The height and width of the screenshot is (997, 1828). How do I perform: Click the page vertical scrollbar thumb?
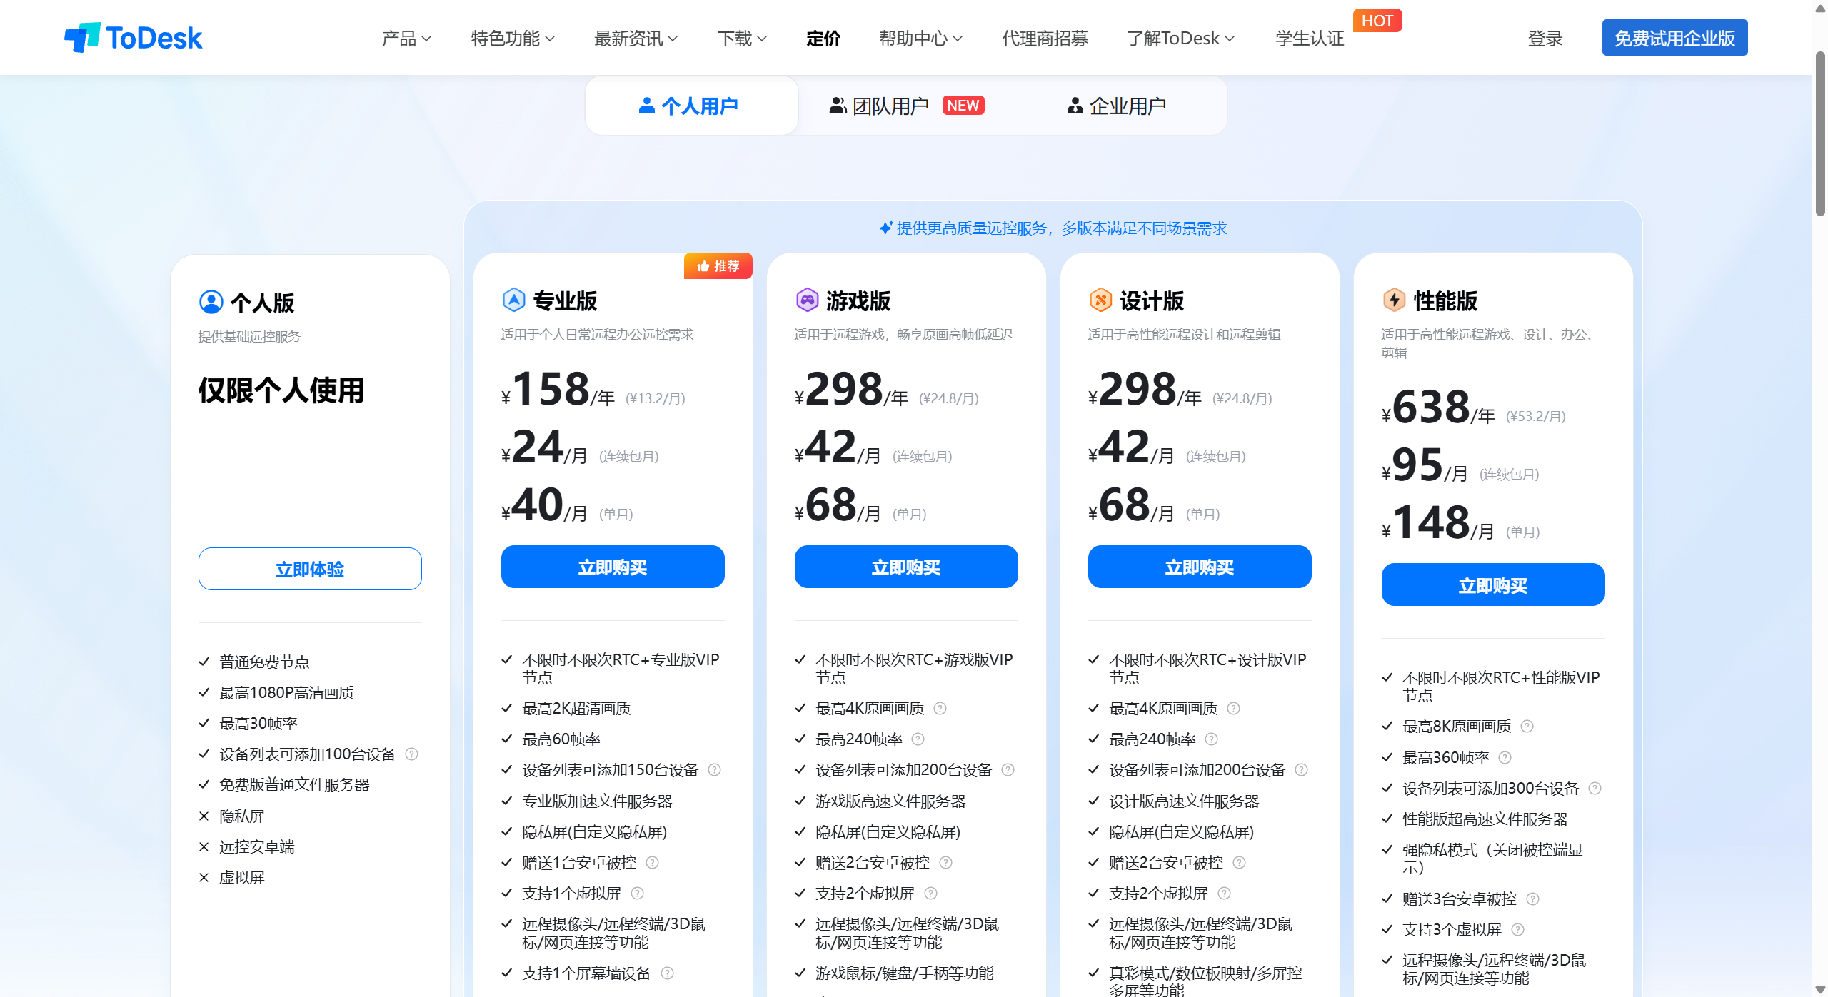point(1820,132)
